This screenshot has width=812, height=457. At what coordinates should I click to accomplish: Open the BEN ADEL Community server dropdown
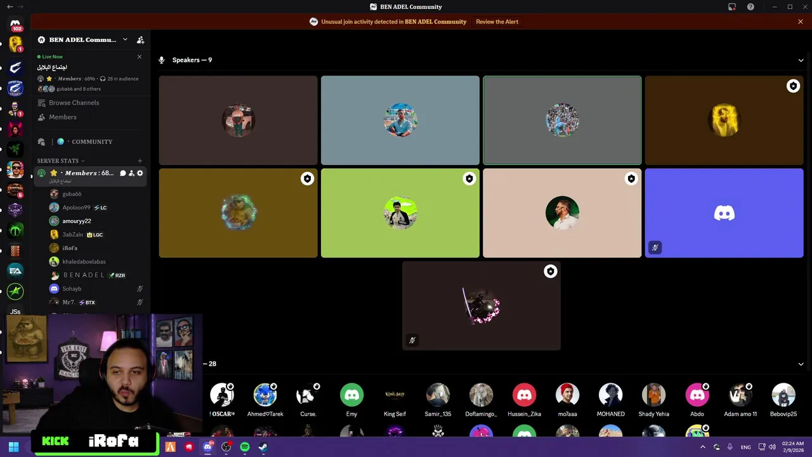(x=125, y=39)
